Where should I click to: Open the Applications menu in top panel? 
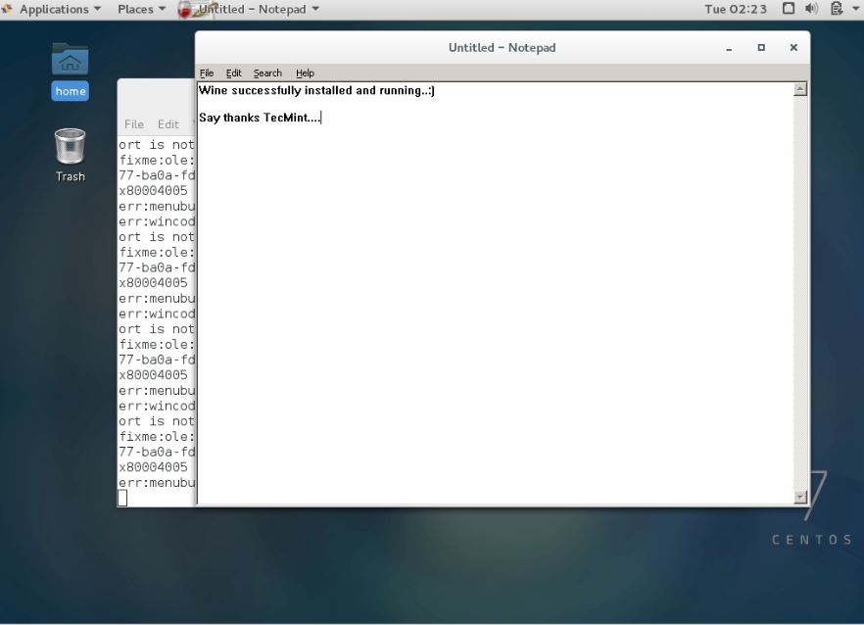tap(60, 10)
